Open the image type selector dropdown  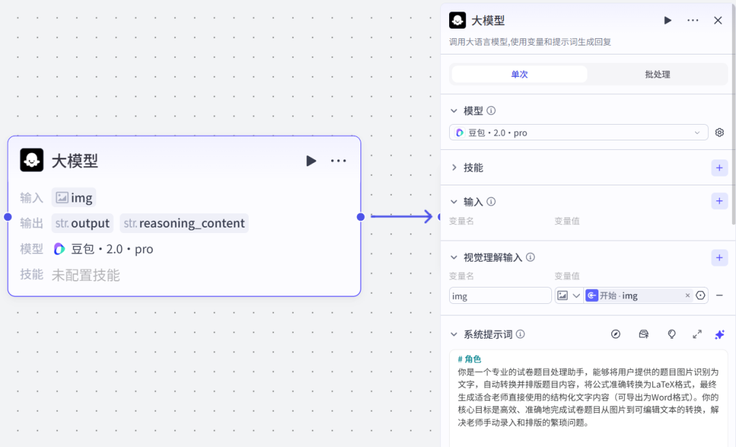[x=569, y=295]
